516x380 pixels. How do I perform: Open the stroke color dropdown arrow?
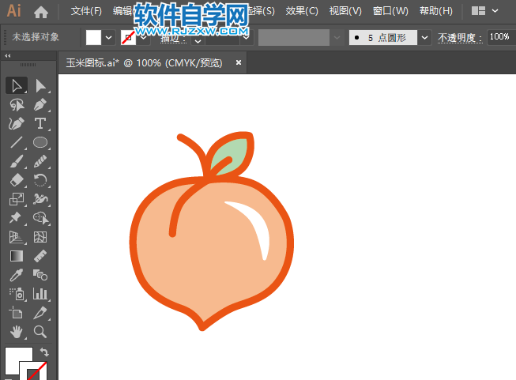pyautogui.click(x=144, y=37)
